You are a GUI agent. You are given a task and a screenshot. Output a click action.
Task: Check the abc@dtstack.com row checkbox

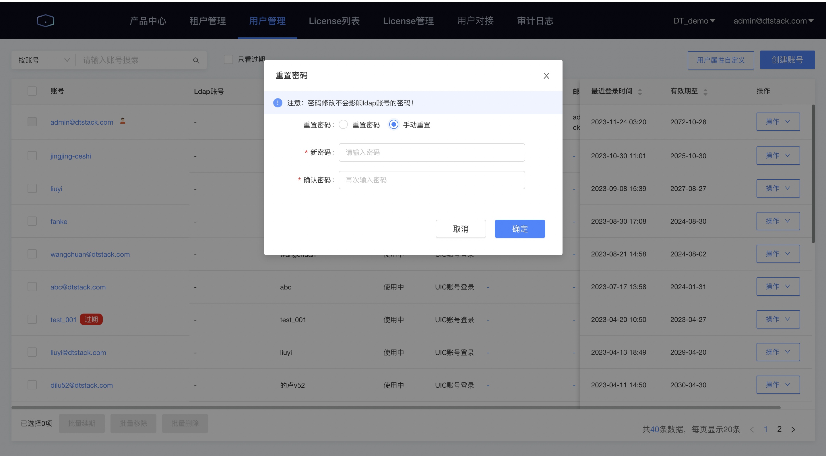32,287
